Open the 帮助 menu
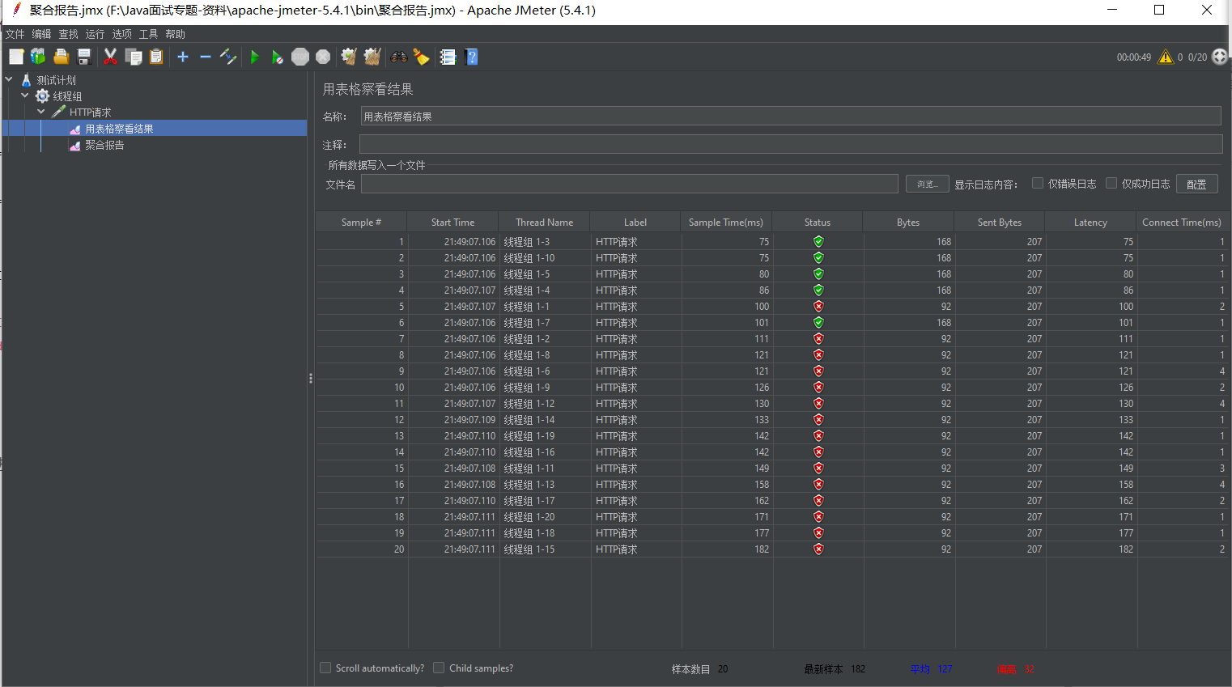1232x687 pixels. pos(175,34)
